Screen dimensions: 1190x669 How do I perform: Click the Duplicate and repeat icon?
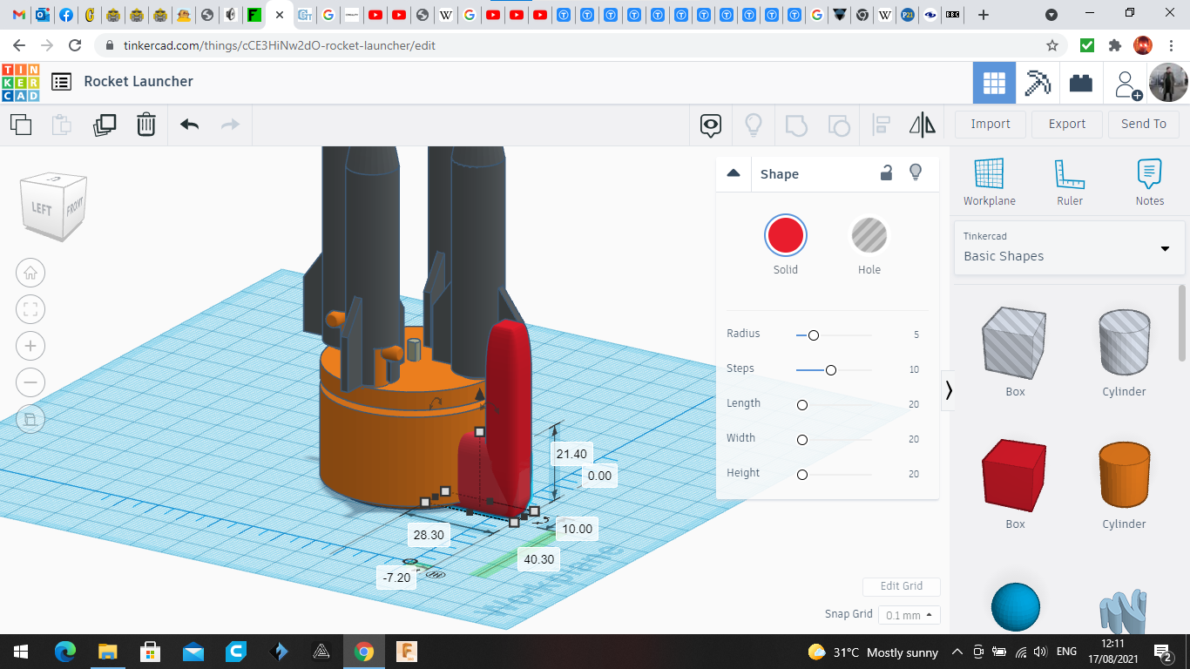pyautogui.click(x=105, y=125)
